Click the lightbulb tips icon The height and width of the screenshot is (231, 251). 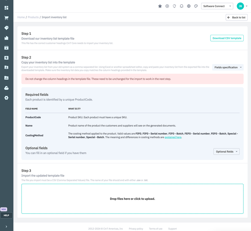174,6
